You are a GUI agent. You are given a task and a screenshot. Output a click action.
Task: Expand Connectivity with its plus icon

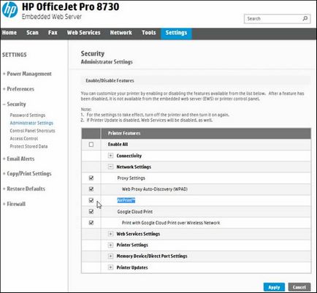point(110,156)
